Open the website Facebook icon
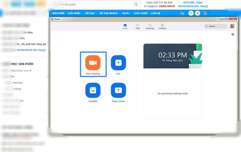Screen dimensions: 241x152 (x=191, y=13)
